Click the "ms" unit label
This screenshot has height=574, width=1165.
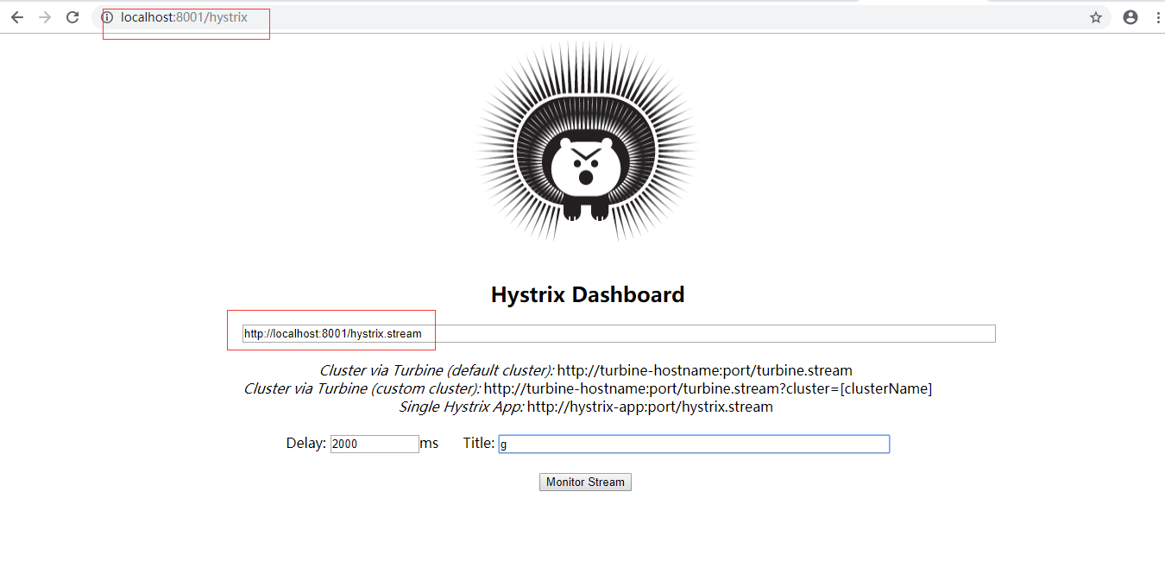click(x=429, y=444)
